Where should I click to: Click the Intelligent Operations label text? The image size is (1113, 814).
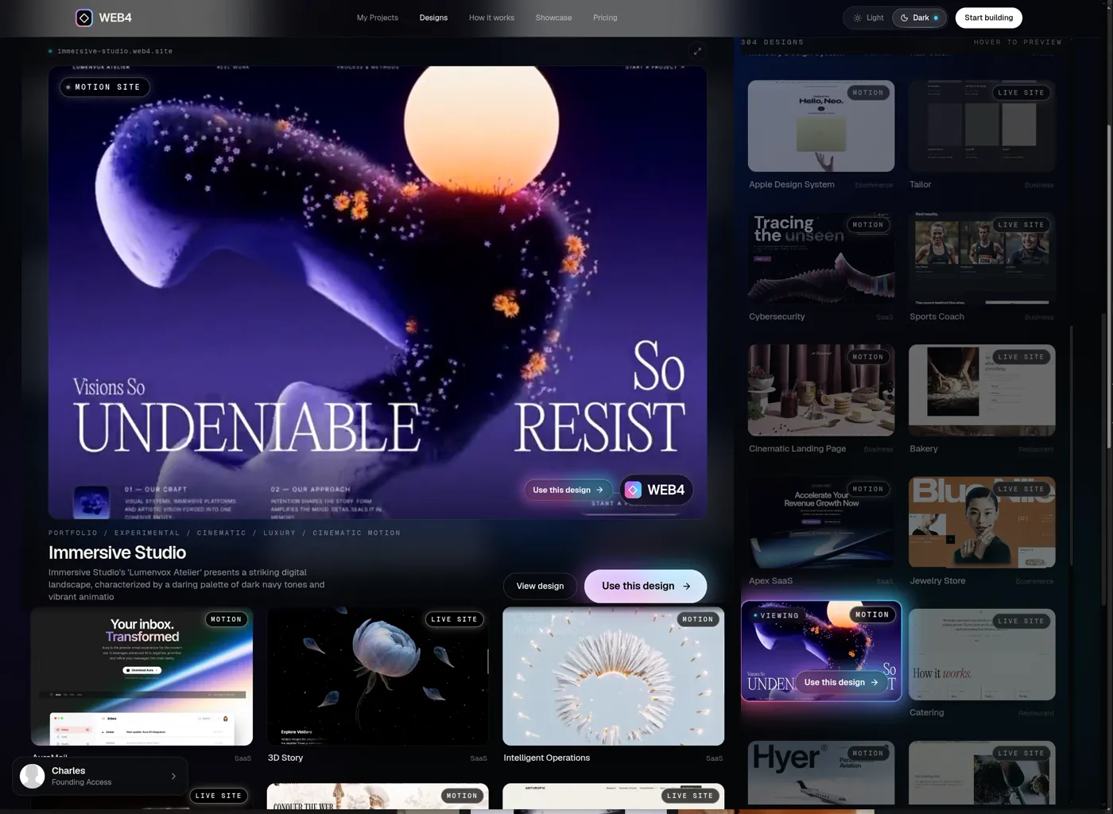tap(547, 758)
